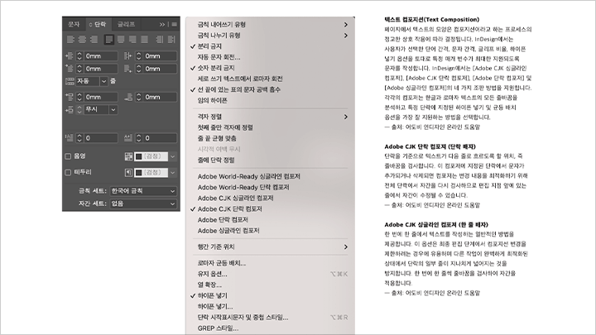This screenshot has height=335, width=596.
Task: Click the line grid auto icon beside 자동
Action: 70,81
